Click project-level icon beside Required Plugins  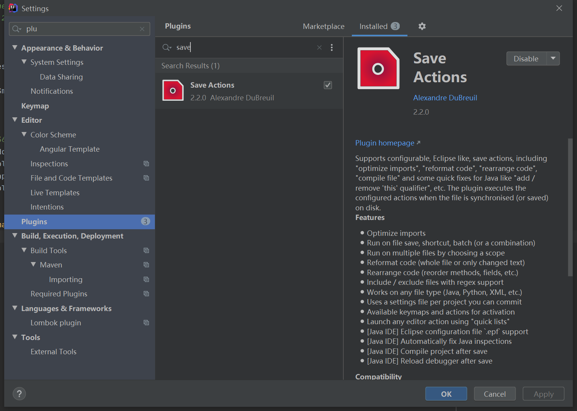tap(146, 294)
